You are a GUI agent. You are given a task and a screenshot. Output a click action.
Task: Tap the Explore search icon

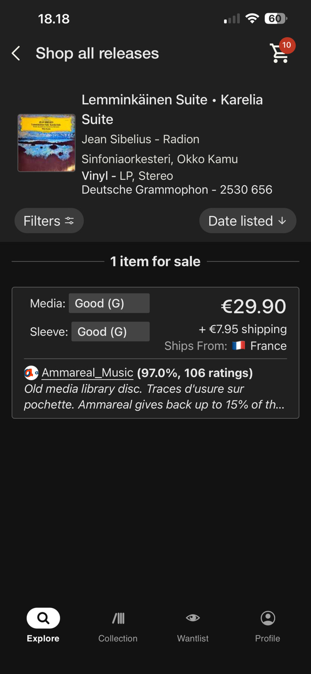(x=43, y=618)
